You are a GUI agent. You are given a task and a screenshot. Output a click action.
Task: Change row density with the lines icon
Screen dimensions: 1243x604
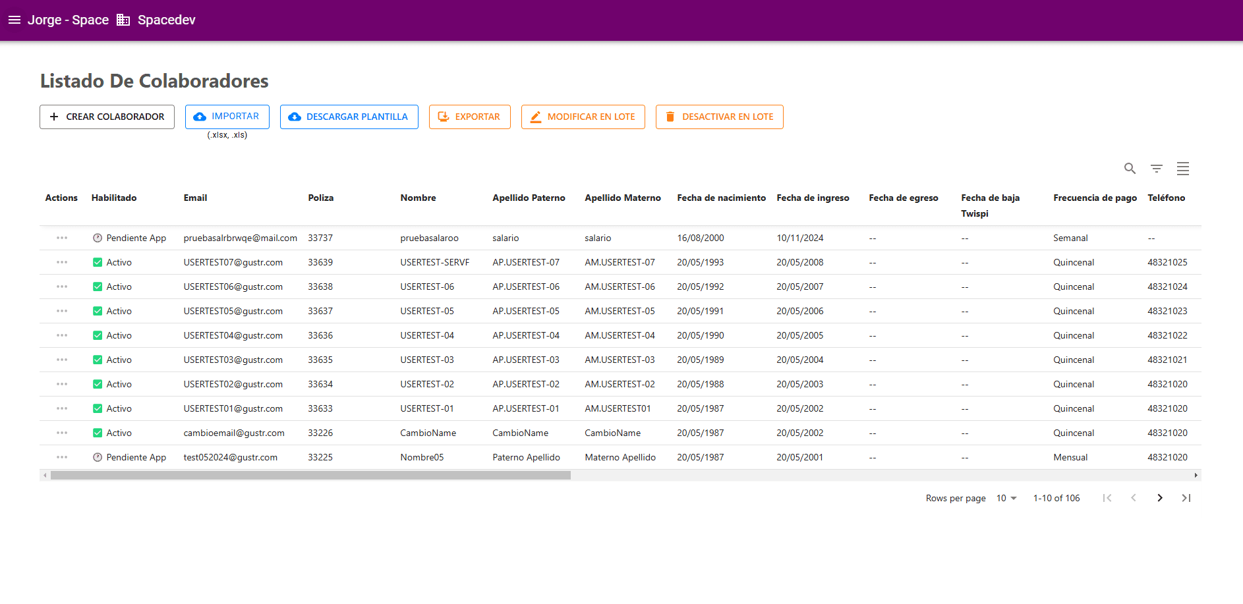tap(1183, 169)
